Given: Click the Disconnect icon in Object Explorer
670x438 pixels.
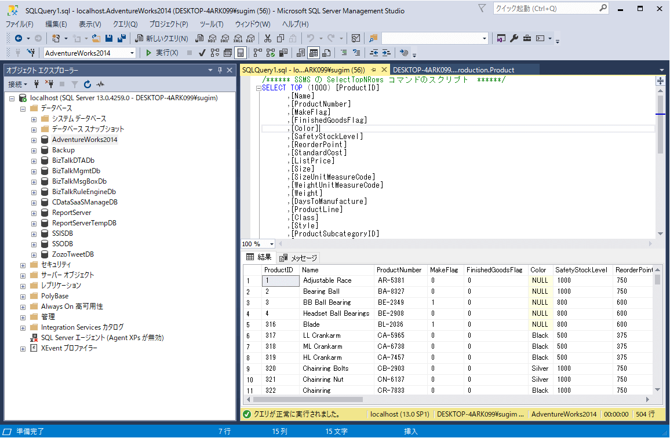Looking at the screenshot, I should pos(49,85).
